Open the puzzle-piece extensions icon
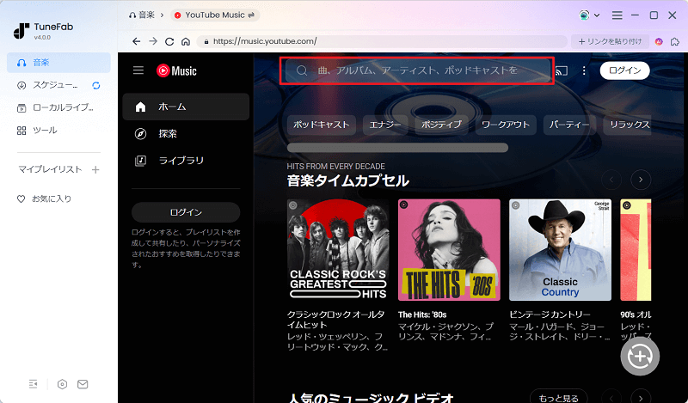 pos(675,41)
